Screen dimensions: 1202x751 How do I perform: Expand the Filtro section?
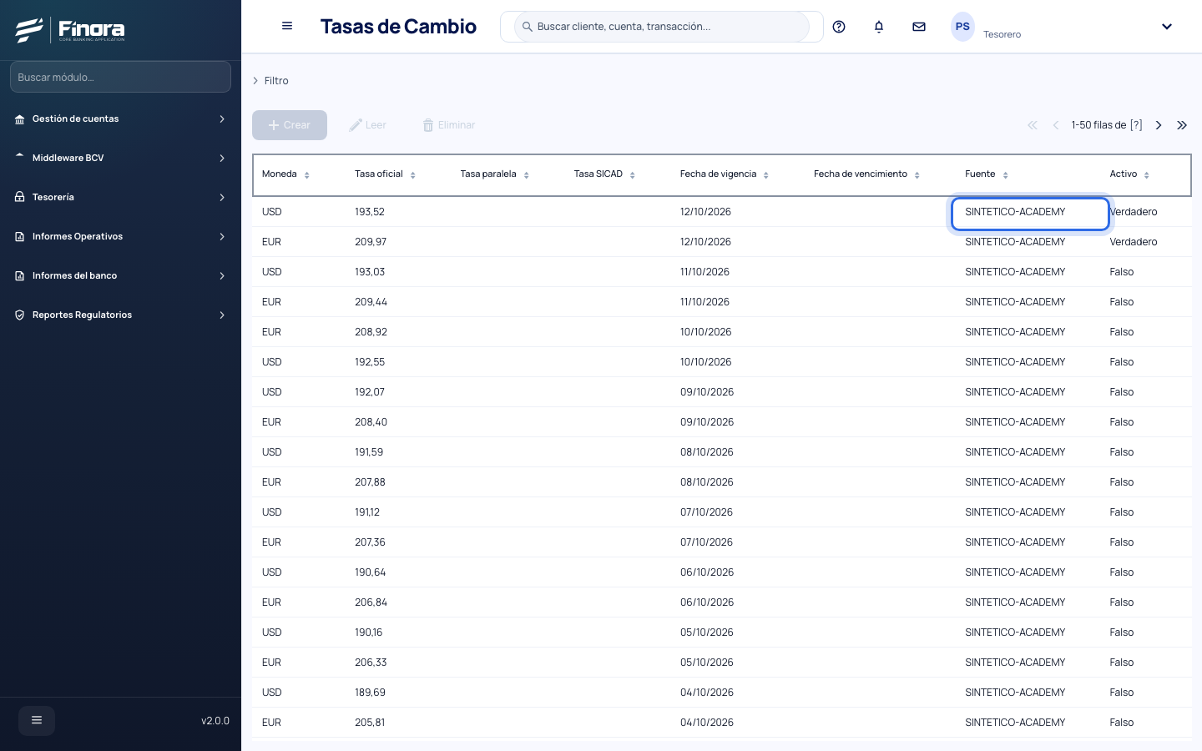coord(270,81)
